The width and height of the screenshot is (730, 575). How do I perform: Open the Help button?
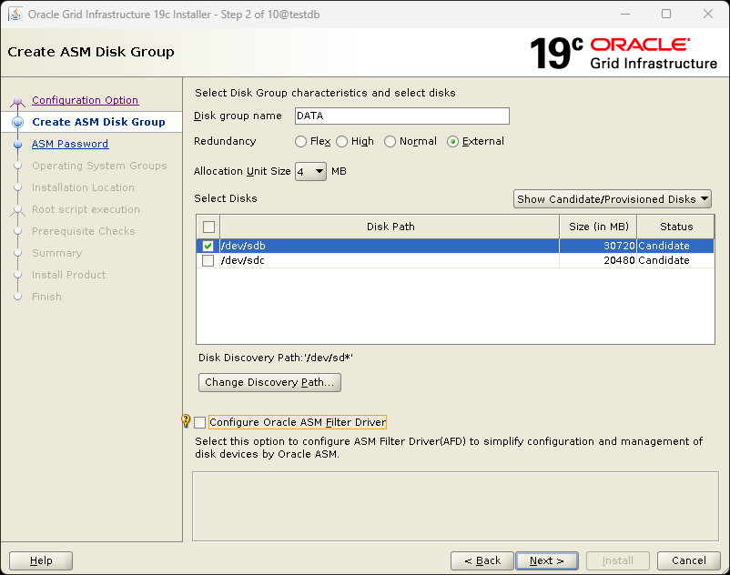click(41, 560)
